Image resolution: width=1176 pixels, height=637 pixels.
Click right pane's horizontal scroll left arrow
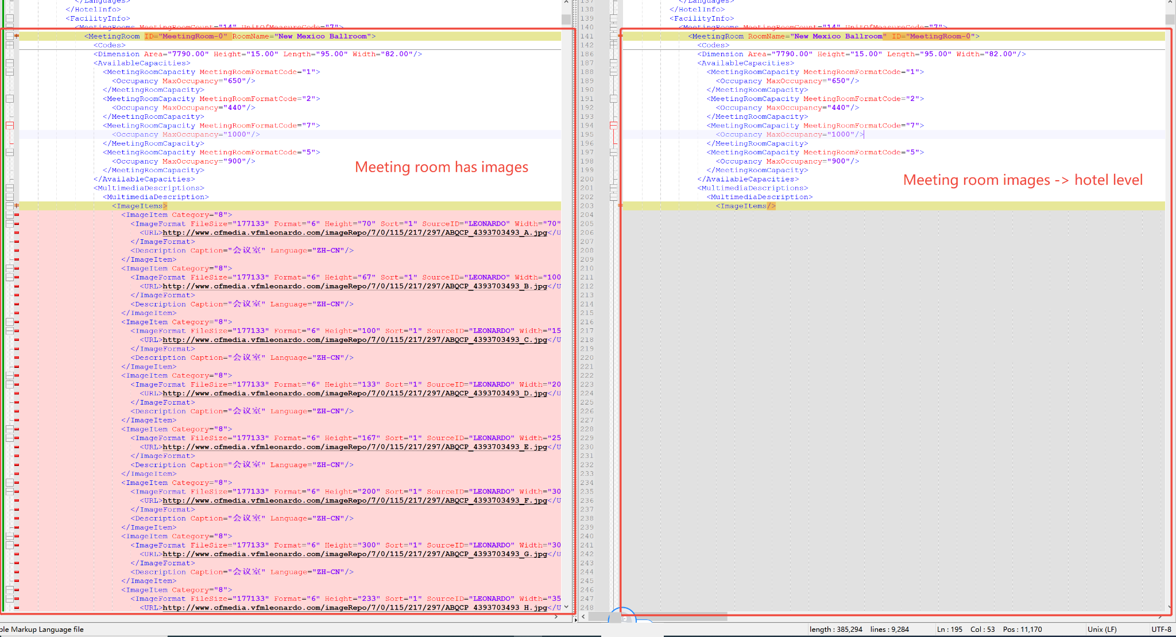(583, 617)
